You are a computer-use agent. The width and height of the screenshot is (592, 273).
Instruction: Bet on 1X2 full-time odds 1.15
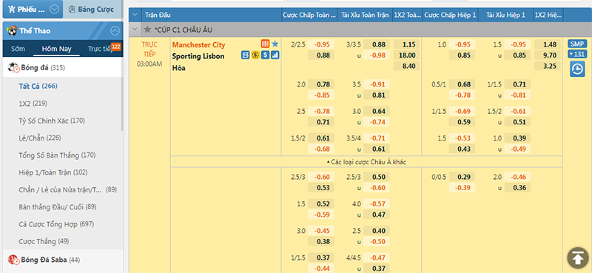[406, 44]
